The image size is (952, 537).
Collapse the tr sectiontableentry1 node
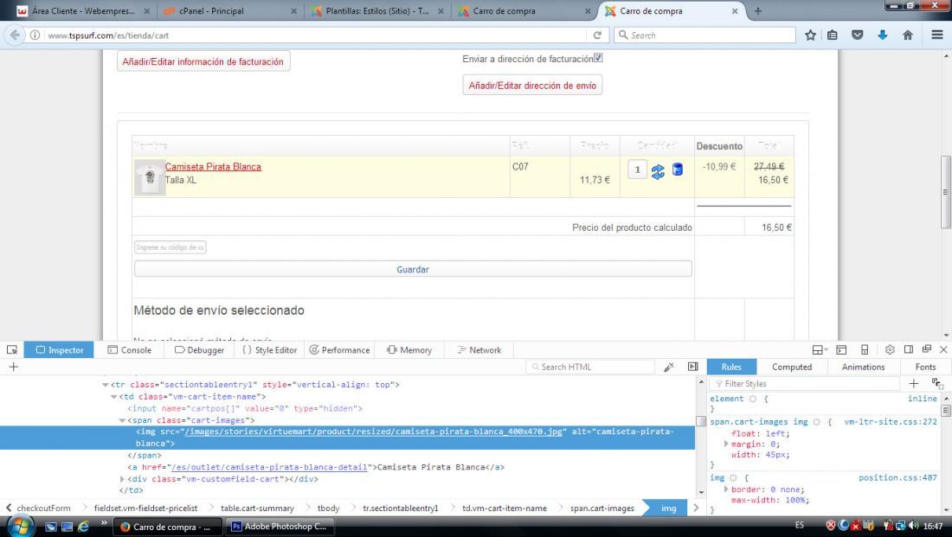105,385
